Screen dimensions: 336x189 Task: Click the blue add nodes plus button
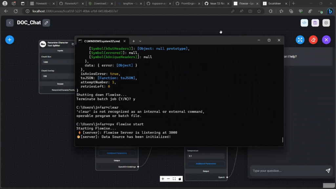10,40
